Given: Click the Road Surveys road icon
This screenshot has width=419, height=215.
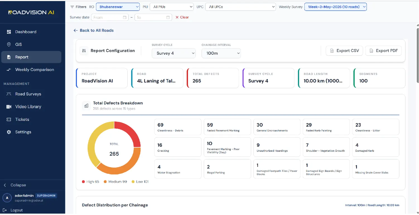Looking at the screenshot, I should click(9, 94).
